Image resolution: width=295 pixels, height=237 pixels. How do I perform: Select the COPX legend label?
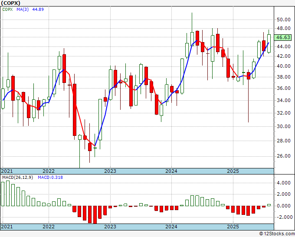coord(7,10)
